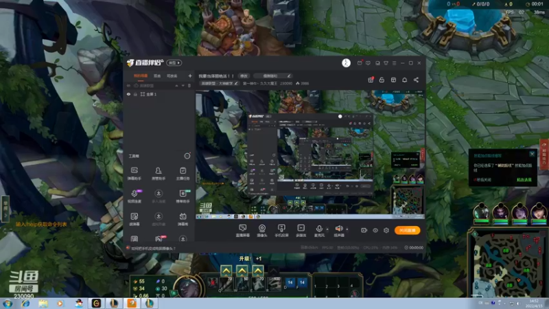Image resolution: width=549 pixels, height=309 pixels.
Task: Add a new scene with the plus icon
Action: (x=190, y=76)
